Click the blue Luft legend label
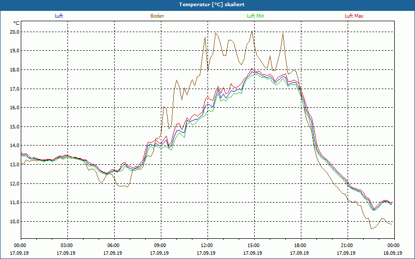Viewport: 415px width, 259px height. [59, 16]
